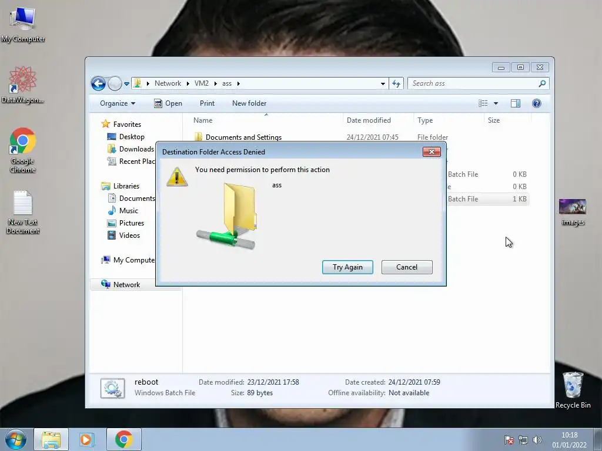Open Explorer help question mark icon
This screenshot has width=602, height=451.
536,103
